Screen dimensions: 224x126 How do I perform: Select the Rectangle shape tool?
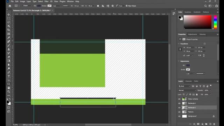pos(9,84)
